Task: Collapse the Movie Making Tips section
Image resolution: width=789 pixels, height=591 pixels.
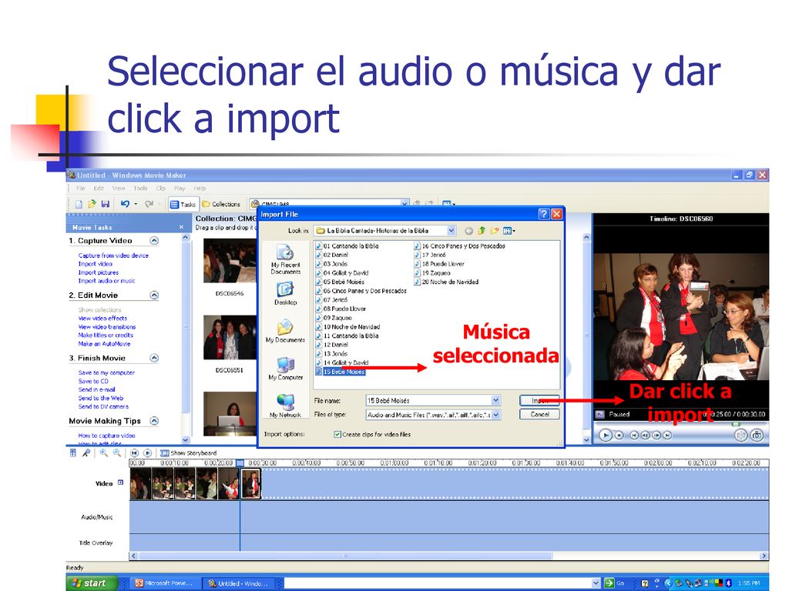Action: [x=154, y=421]
